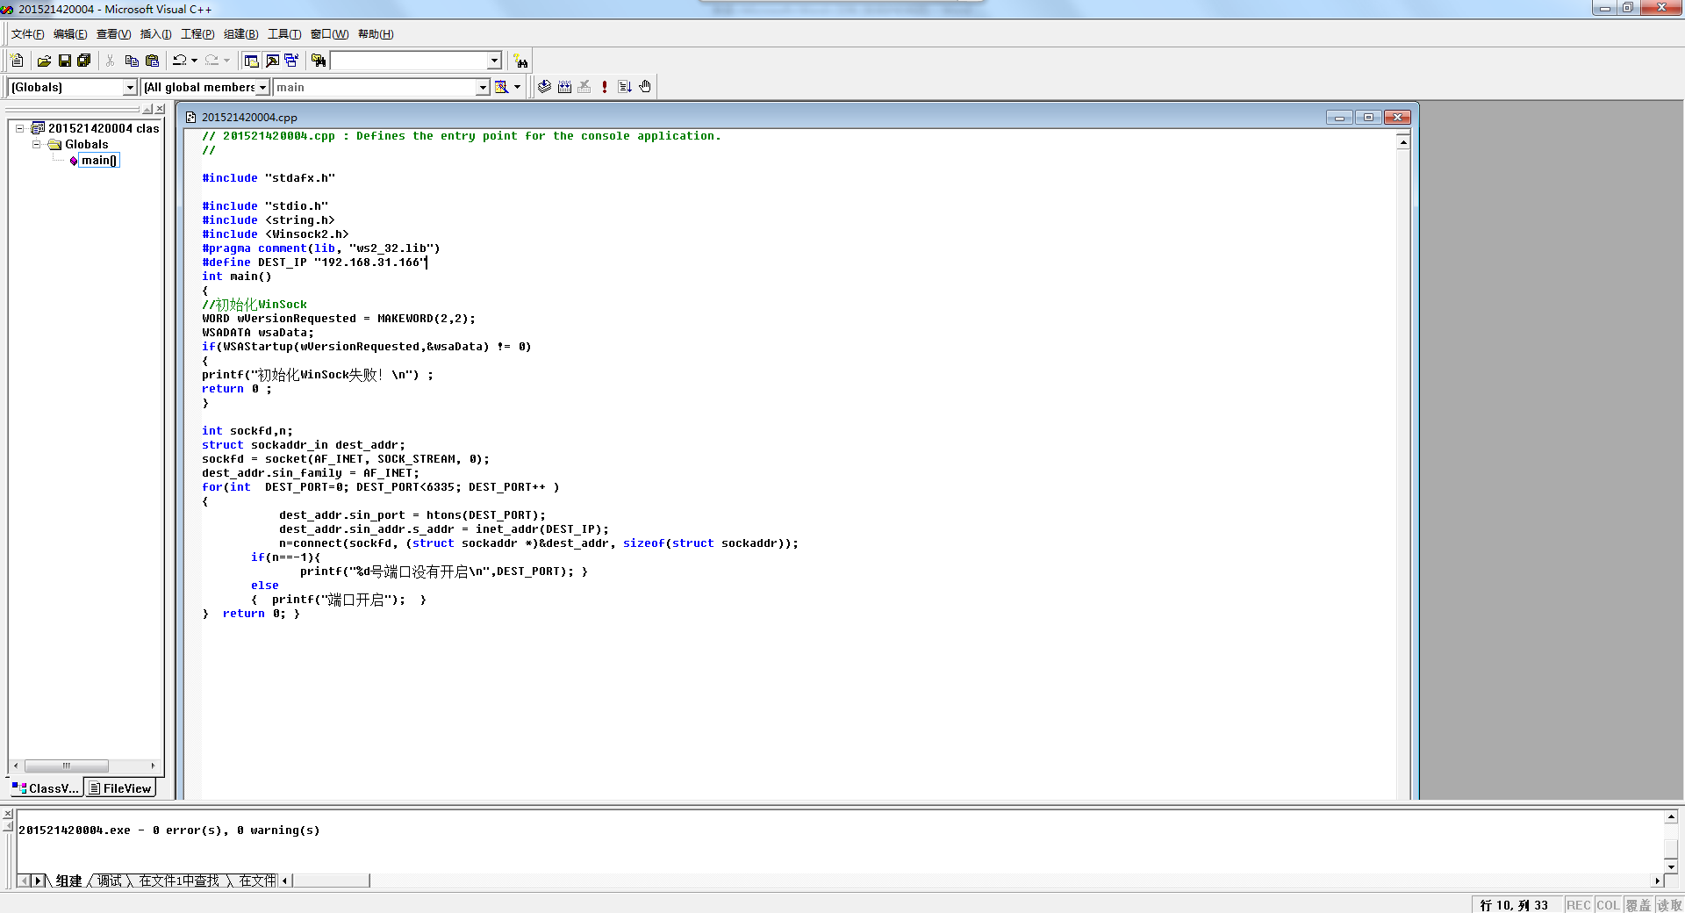Open the 窗口(W) menu
Viewport: 1685px width, 913px height.
pos(329,34)
